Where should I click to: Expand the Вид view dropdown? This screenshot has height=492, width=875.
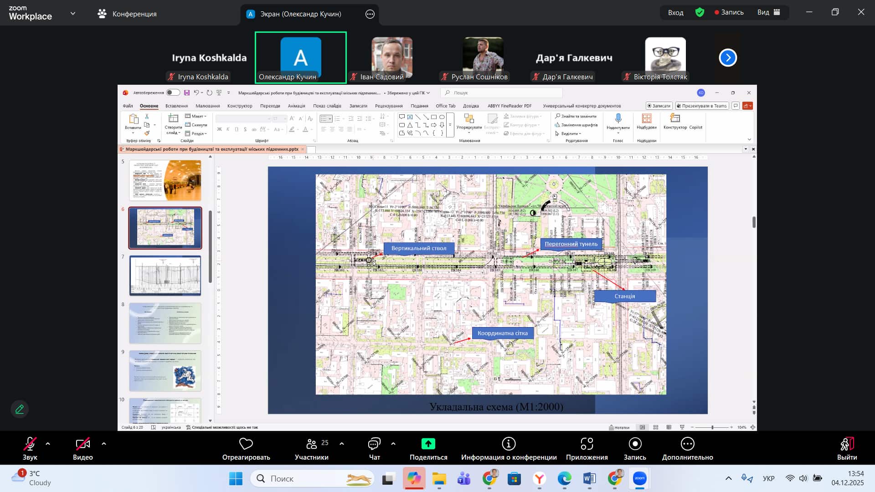pyautogui.click(x=768, y=12)
